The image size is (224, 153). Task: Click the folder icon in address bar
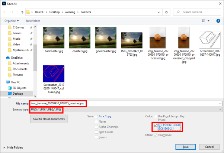pyautogui.click(x=28, y=12)
